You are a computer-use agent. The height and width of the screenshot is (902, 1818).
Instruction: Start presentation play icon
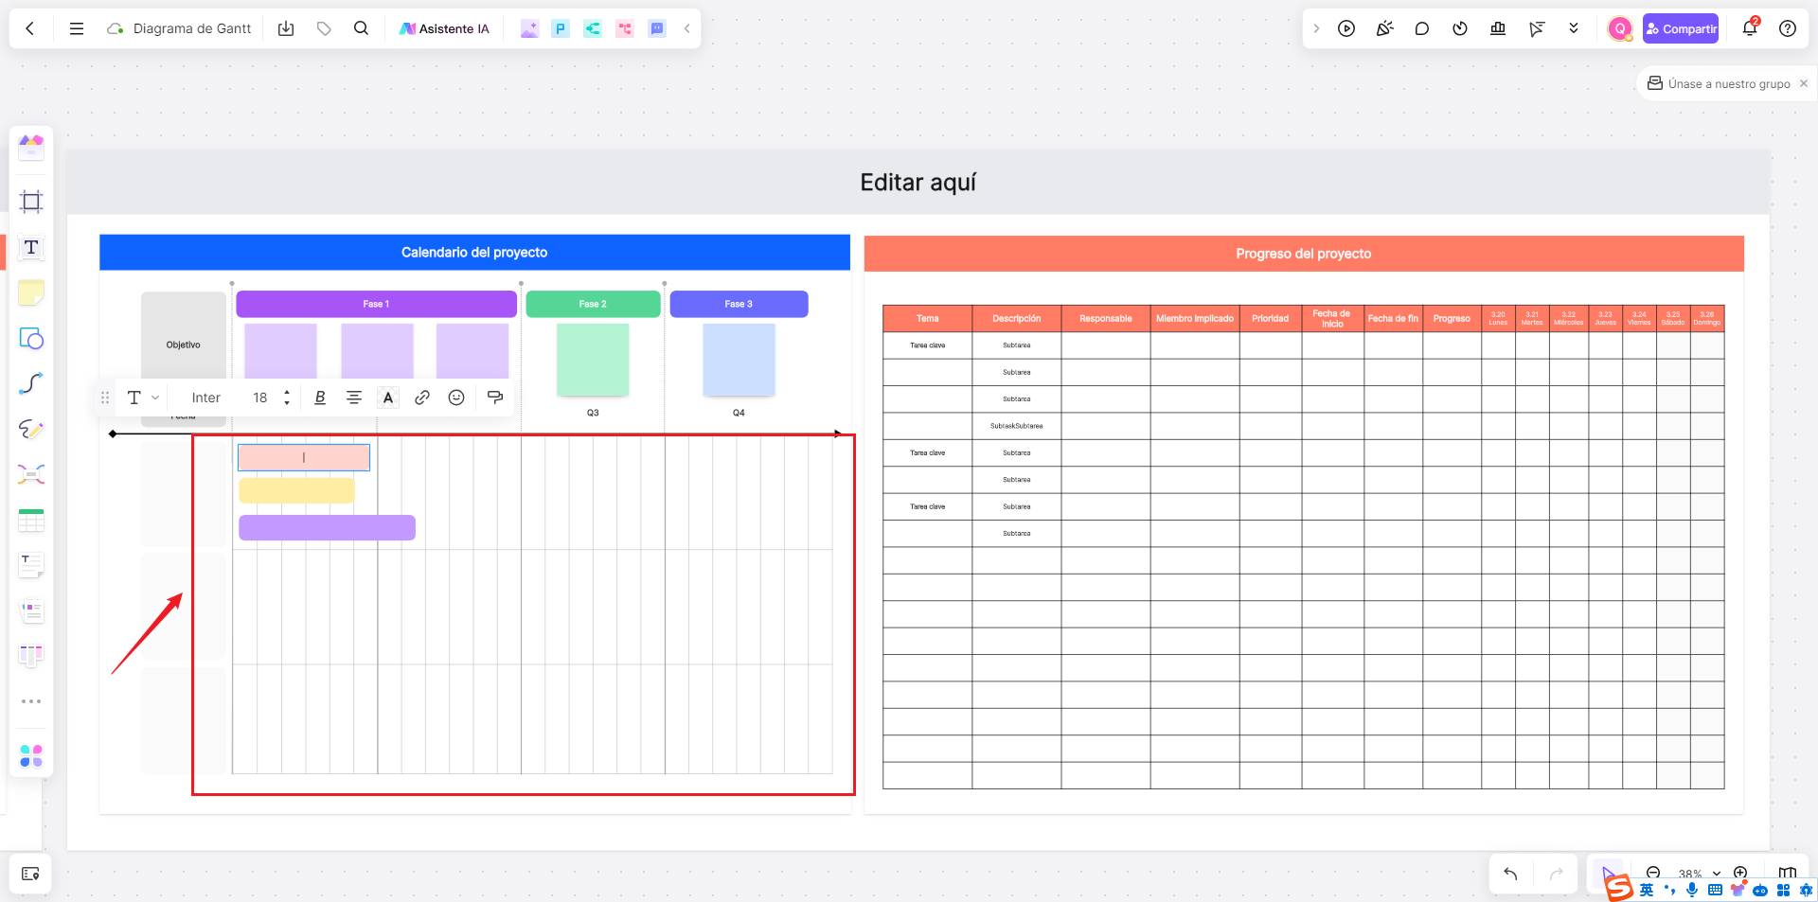[x=1346, y=28]
